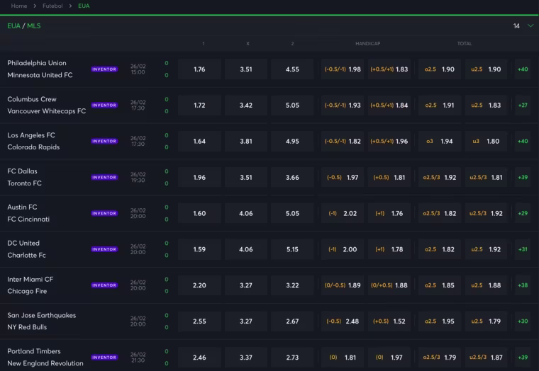Pick New England Revolution win at 2.73

(292, 358)
